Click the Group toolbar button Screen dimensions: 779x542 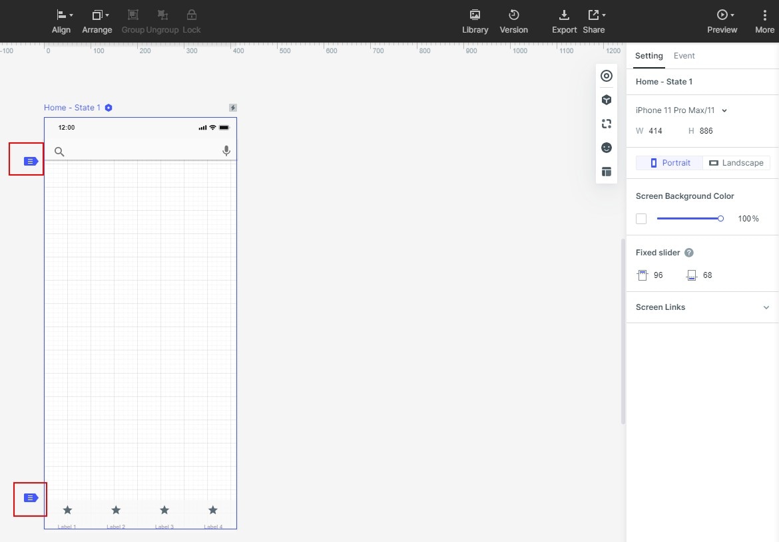click(132, 22)
